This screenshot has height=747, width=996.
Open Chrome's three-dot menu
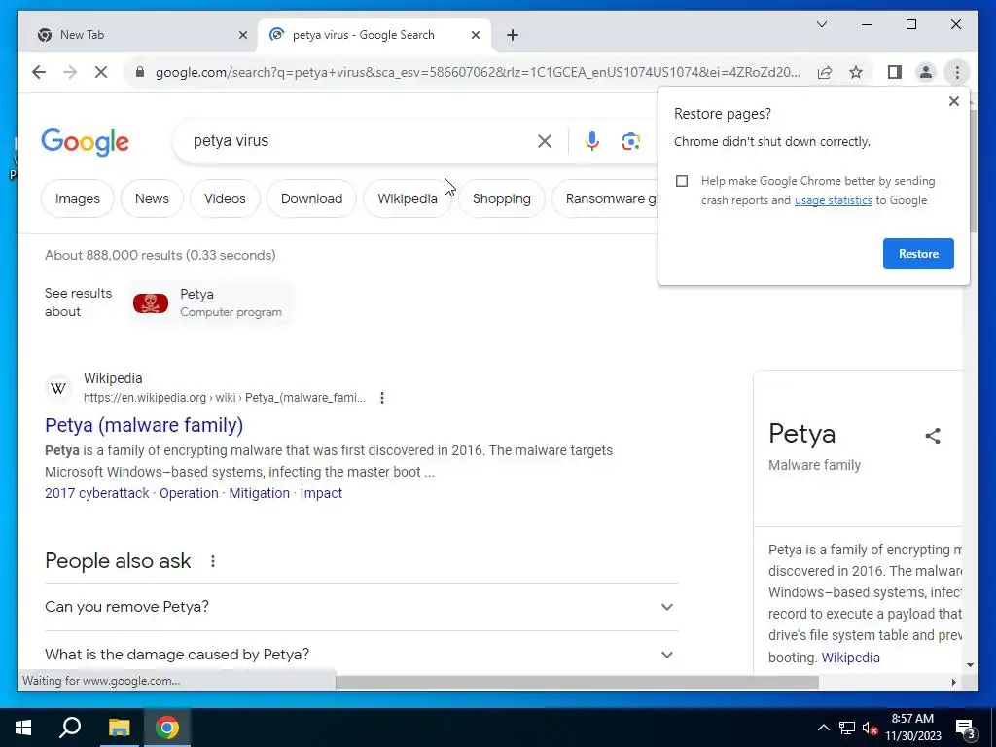click(x=957, y=72)
